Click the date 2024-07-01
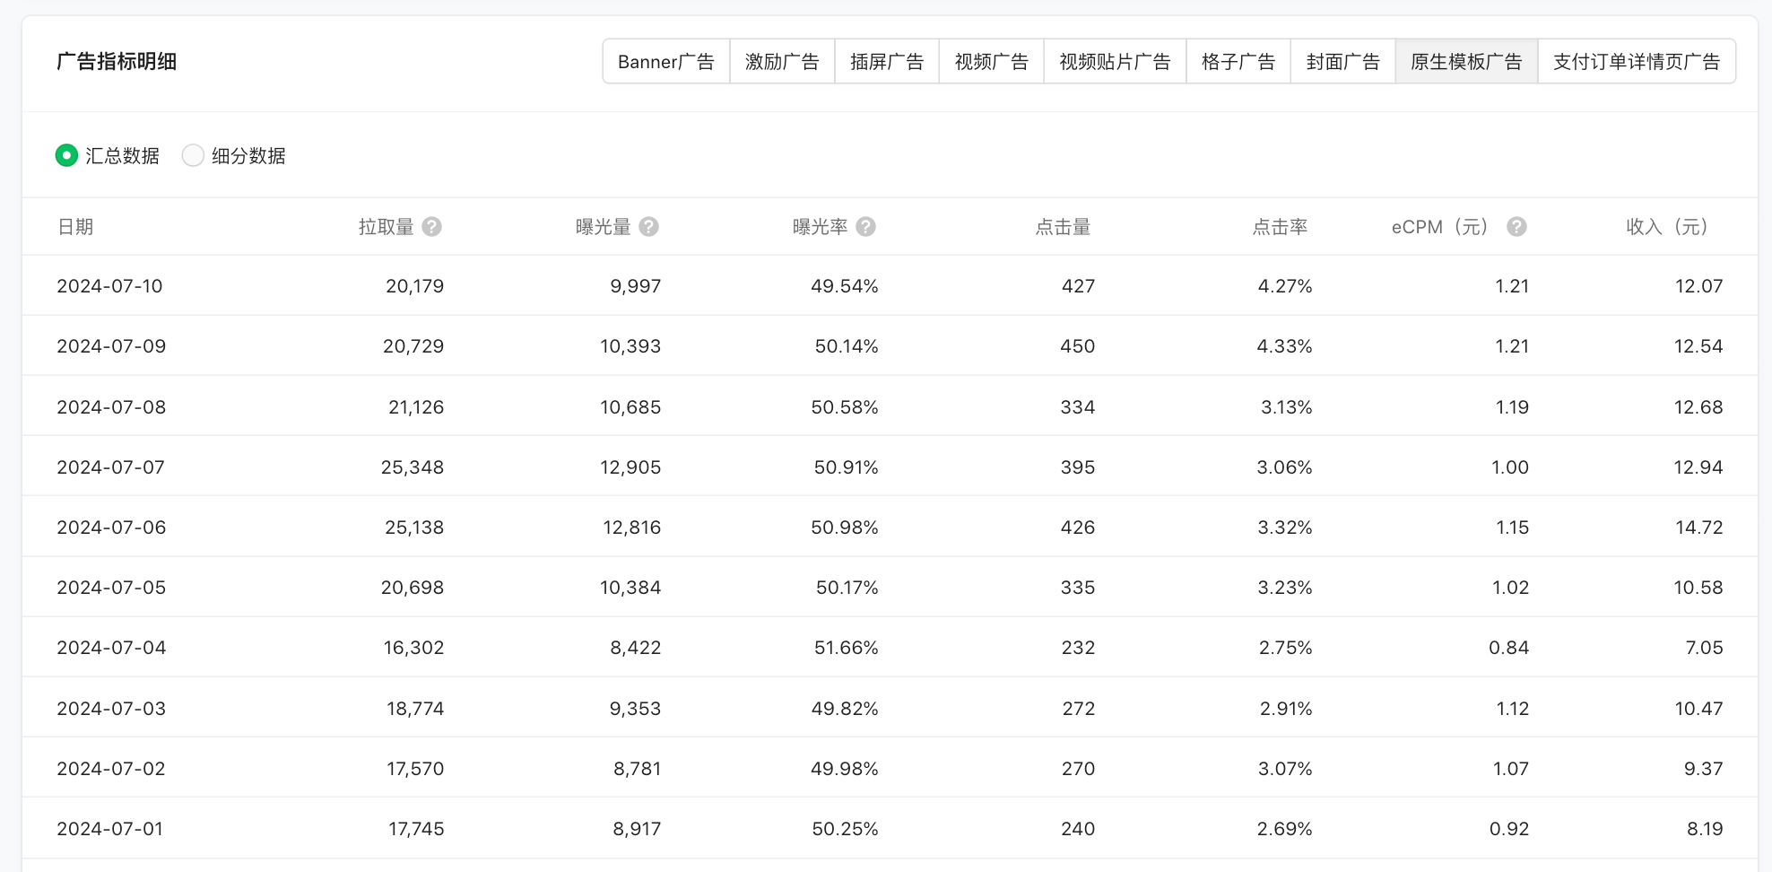This screenshot has width=1772, height=872. (109, 829)
